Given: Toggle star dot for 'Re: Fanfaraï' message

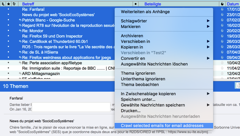Looking at the screenshot, I should (x=9, y=9).
